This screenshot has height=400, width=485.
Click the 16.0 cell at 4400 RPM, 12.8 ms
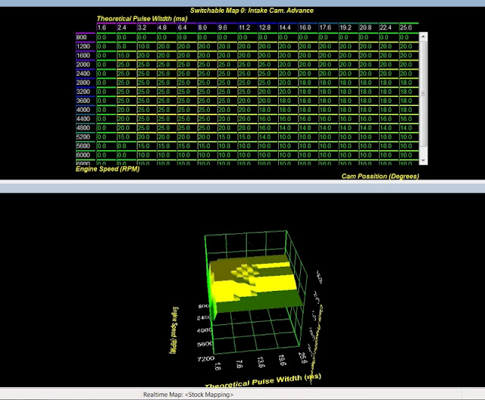point(268,119)
